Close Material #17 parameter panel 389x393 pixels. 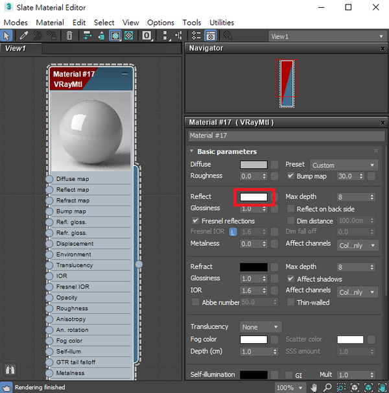click(x=383, y=123)
